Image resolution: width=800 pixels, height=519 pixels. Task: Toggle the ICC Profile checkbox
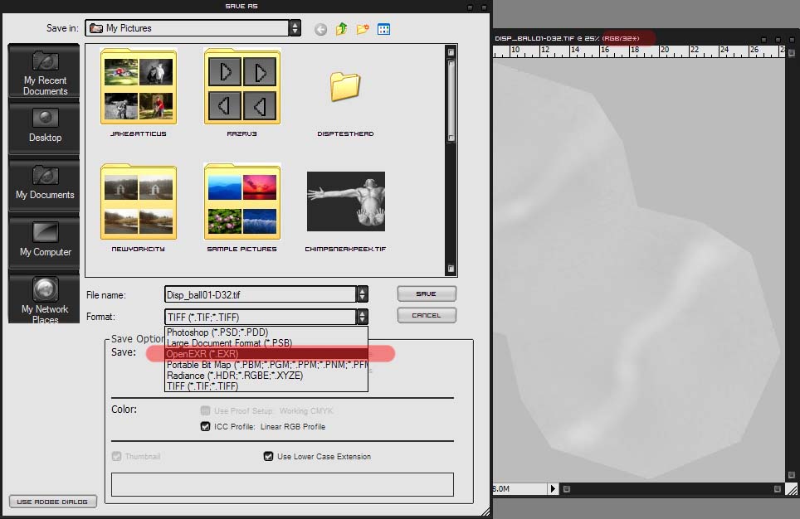click(x=205, y=426)
